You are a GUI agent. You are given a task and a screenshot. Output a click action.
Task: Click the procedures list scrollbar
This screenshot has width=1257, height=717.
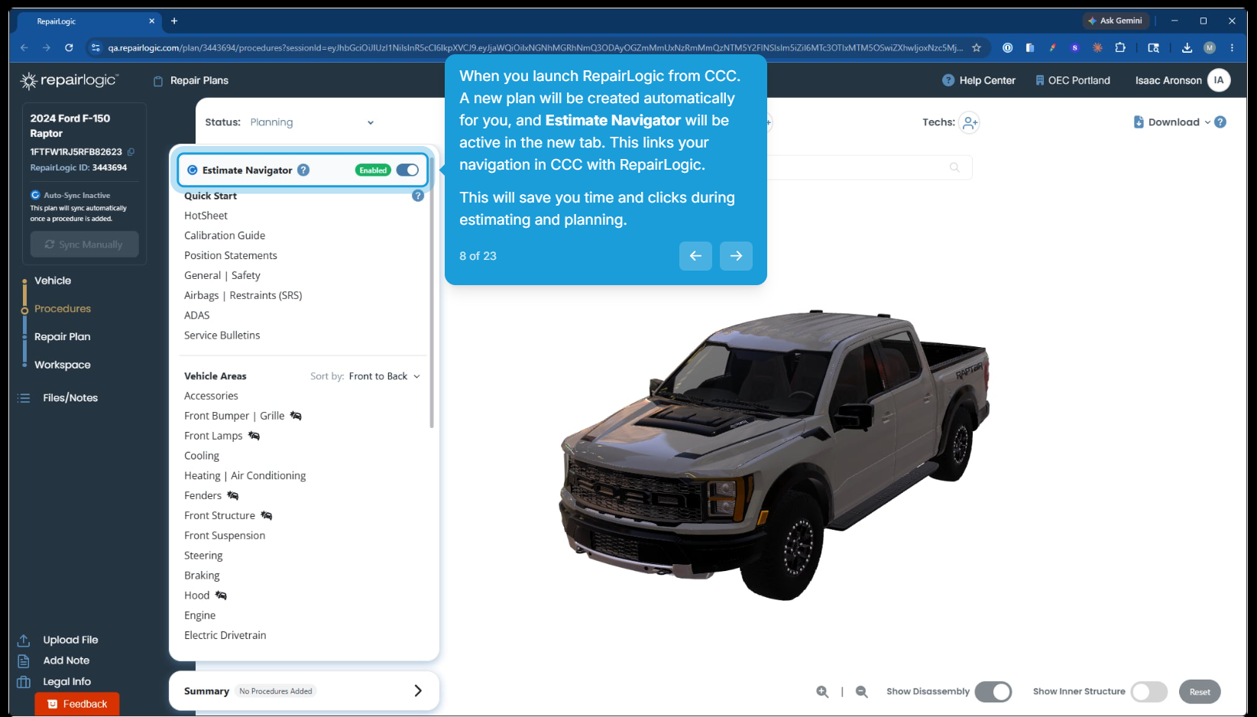point(432,294)
